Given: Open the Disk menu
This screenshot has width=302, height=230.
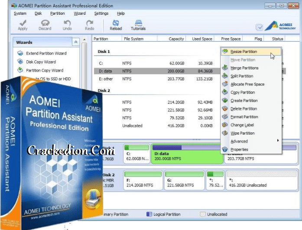Looking at the screenshot, I should [38, 13].
